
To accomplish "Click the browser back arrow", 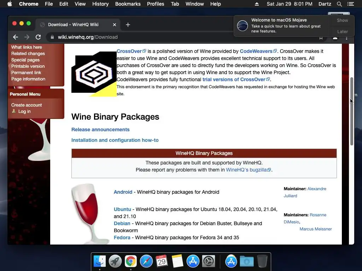I will pyautogui.click(x=16, y=37).
